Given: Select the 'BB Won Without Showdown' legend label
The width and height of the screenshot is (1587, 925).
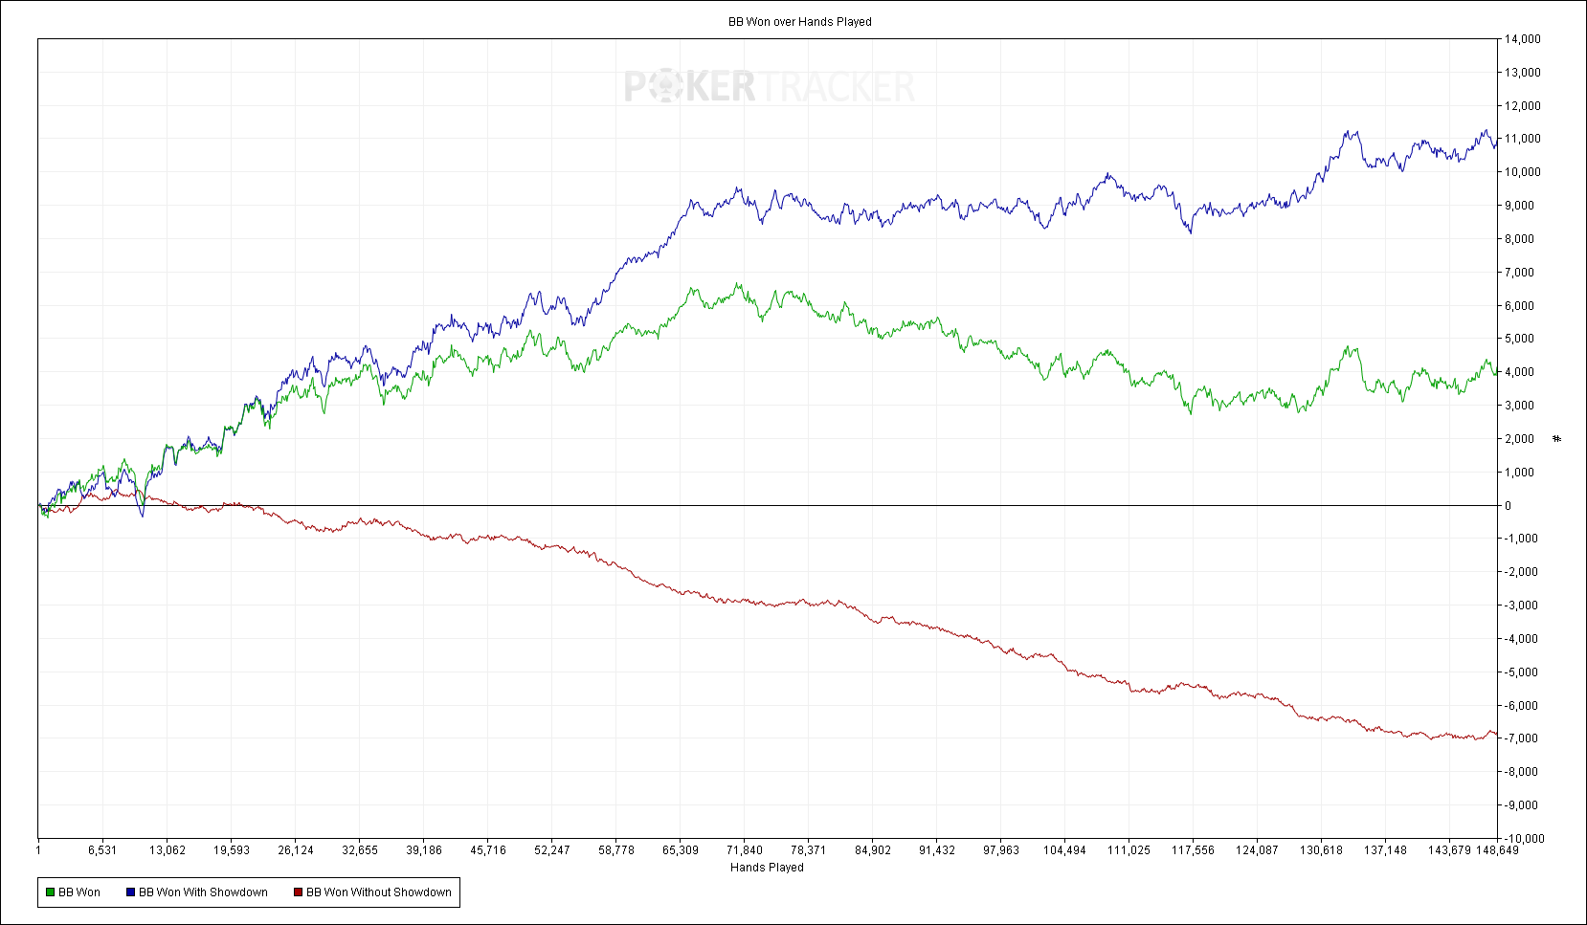Looking at the screenshot, I should tap(379, 892).
